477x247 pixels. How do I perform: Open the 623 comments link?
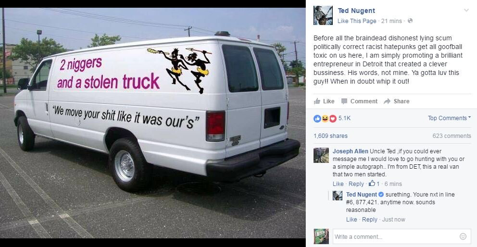(452, 136)
